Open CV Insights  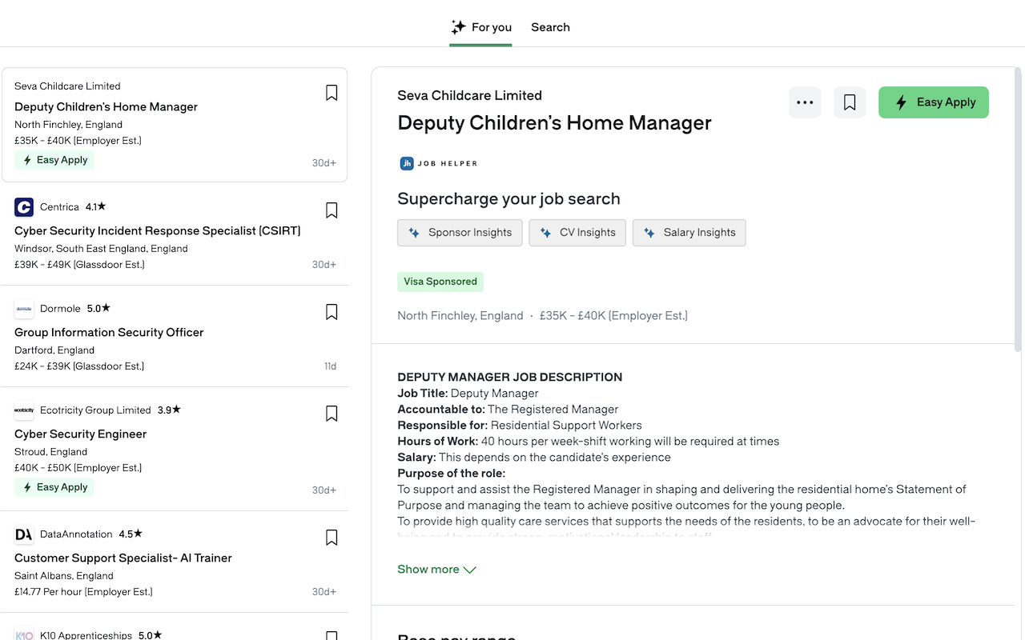tap(577, 233)
